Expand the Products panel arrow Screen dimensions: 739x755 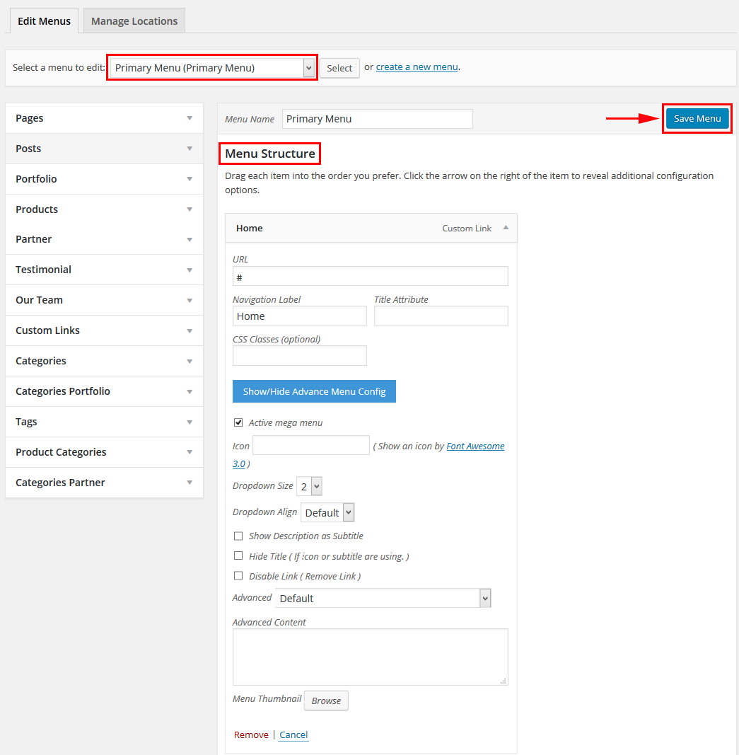point(190,209)
